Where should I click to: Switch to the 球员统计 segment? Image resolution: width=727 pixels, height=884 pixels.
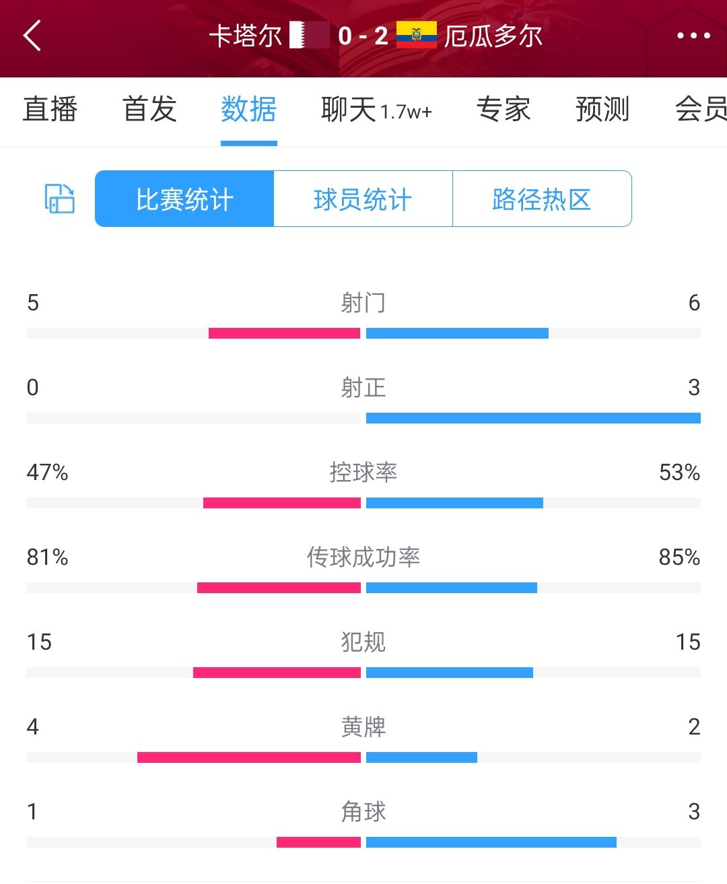click(x=363, y=199)
